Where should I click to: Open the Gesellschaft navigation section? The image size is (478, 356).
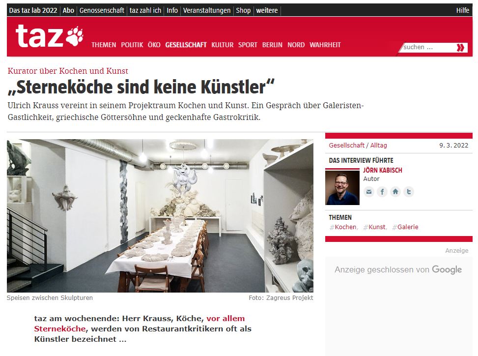[x=186, y=45]
